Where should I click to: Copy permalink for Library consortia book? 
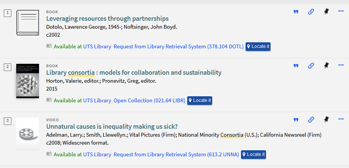(x=311, y=66)
